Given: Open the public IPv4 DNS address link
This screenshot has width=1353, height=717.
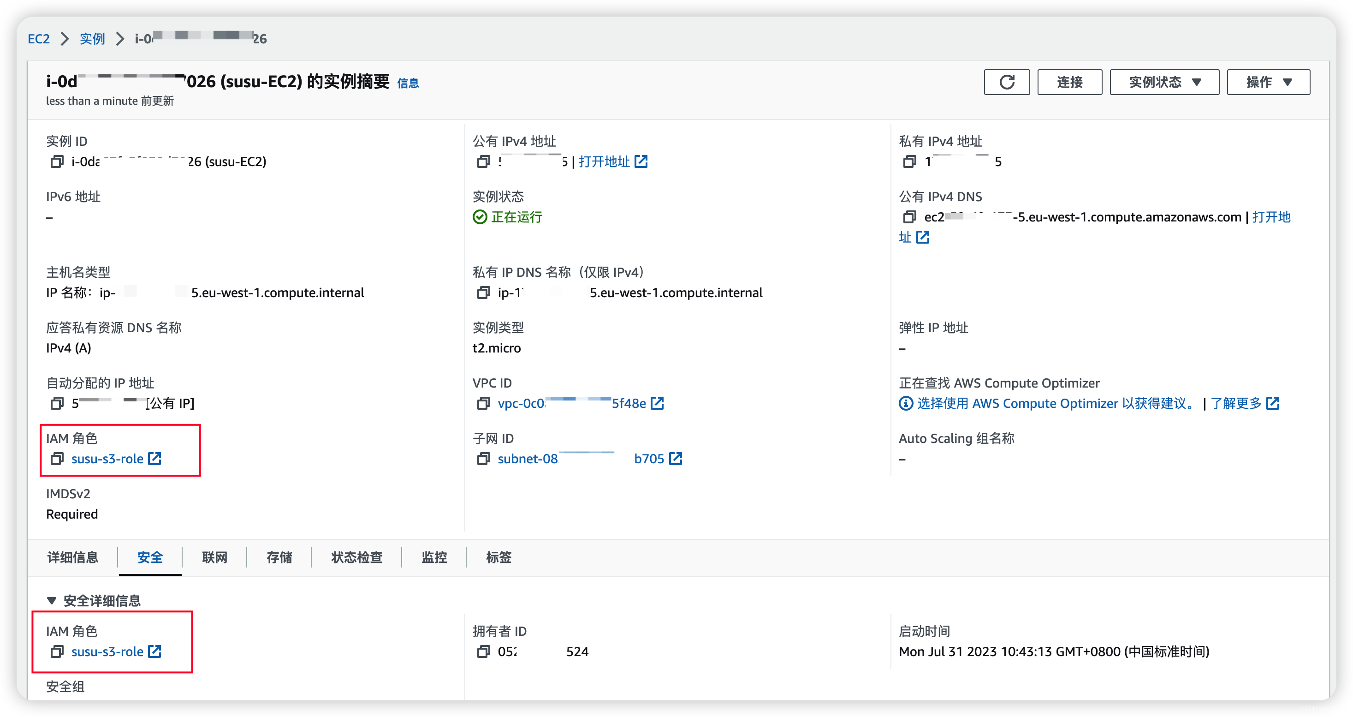Looking at the screenshot, I should click(x=1271, y=217).
